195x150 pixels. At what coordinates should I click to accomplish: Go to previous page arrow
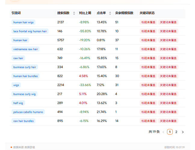tap(163, 132)
